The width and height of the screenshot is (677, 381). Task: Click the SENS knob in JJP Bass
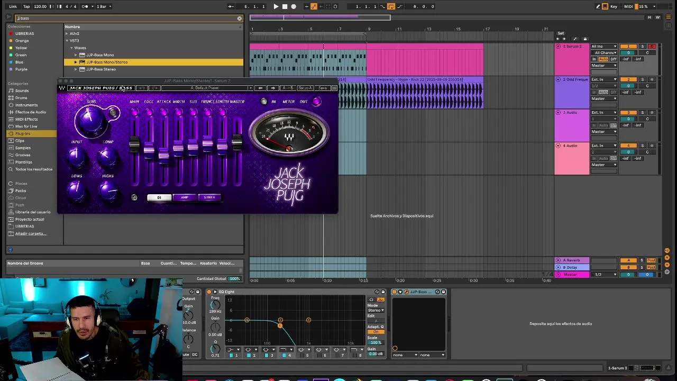(x=90, y=120)
